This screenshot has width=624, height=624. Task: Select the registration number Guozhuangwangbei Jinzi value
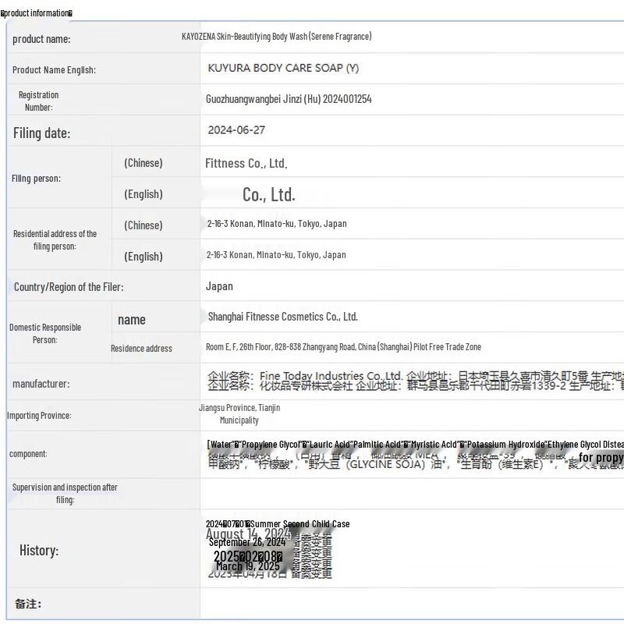point(289,99)
